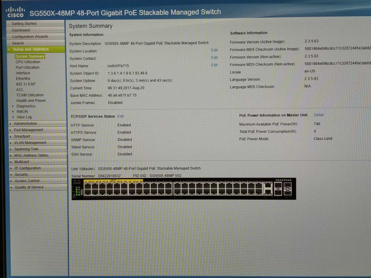Viewport: 371px width, 278px height.
Task: Expand the Diagnostics subtree arrow
Action: [13, 106]
